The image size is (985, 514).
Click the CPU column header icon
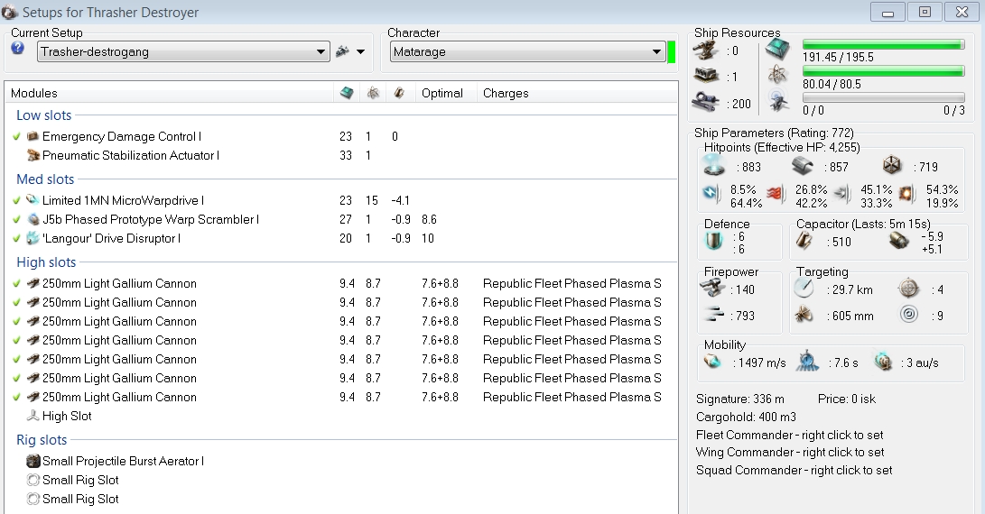347,93
